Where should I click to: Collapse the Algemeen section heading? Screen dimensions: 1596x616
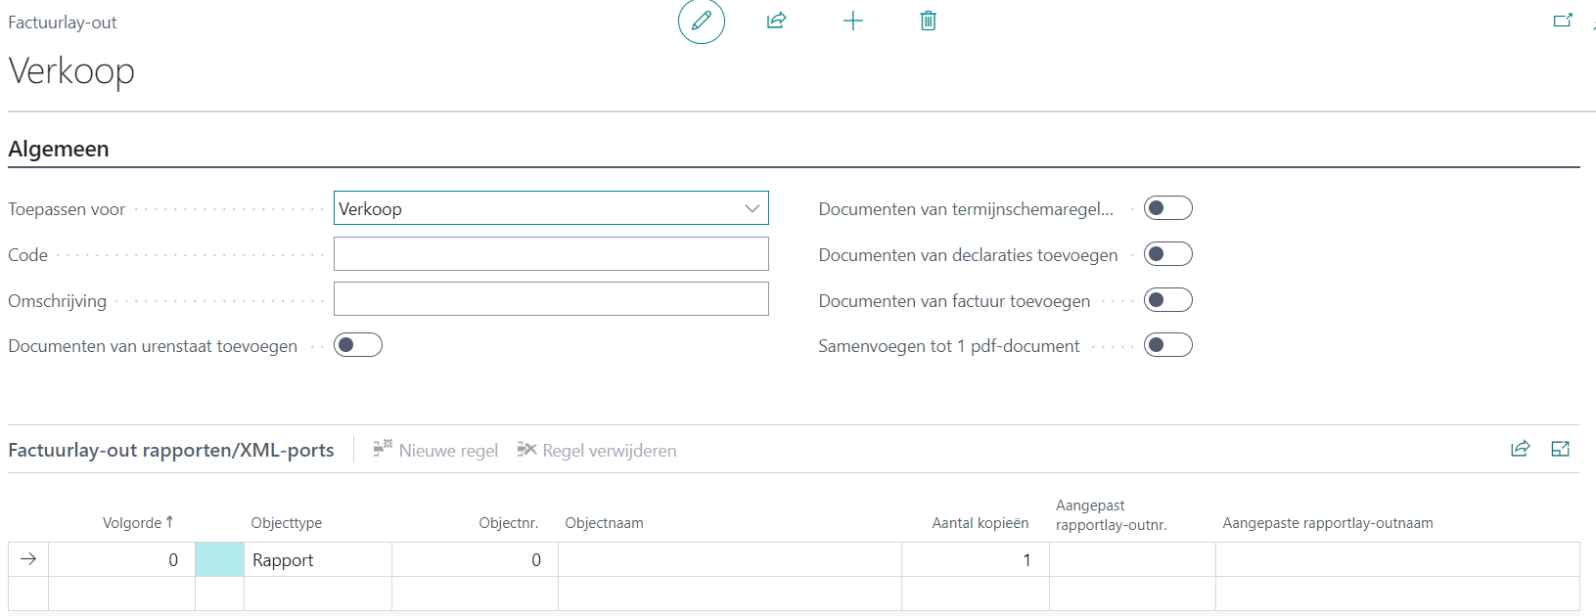tap(59, 149)
